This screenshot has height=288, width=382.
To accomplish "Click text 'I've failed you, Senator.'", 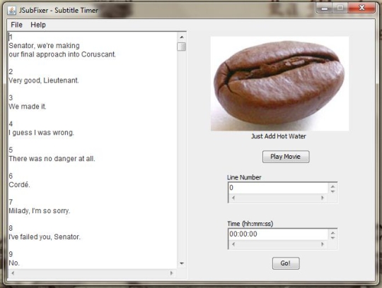I will point(45,236).
